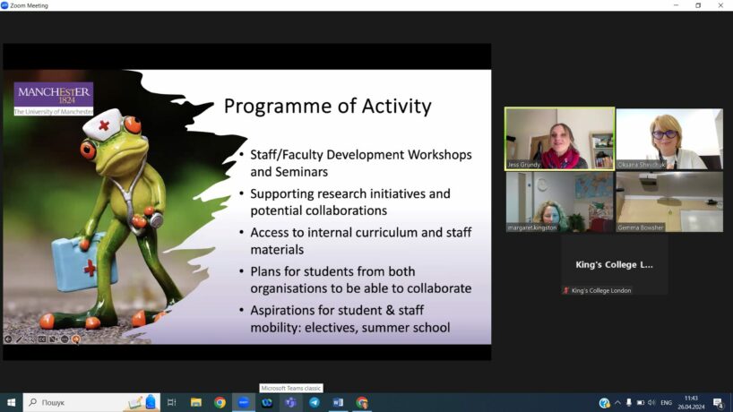Open Telegram from the taskbar
The width and height of the screenshot is (733, 412).
[x=315, y=403]
